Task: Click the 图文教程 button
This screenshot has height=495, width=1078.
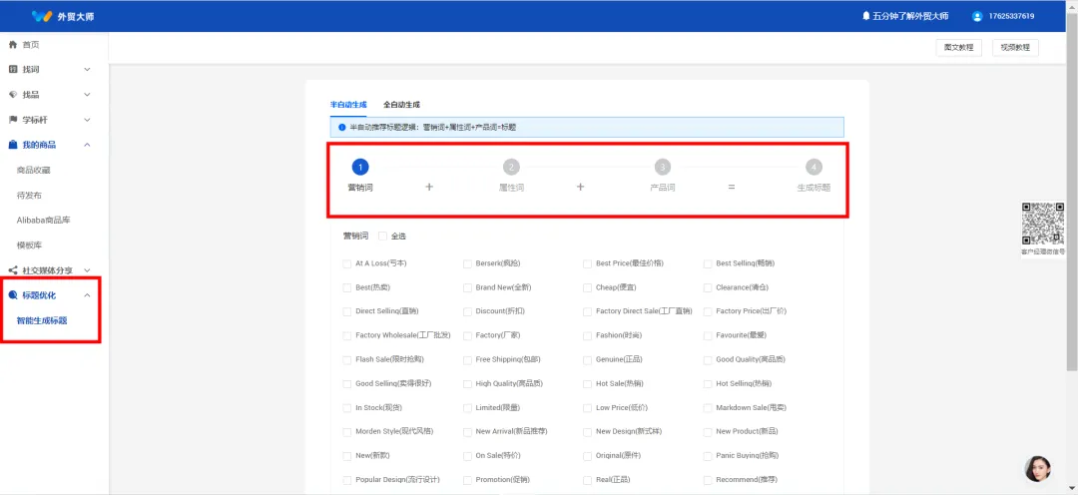Action: click(958, 48)
